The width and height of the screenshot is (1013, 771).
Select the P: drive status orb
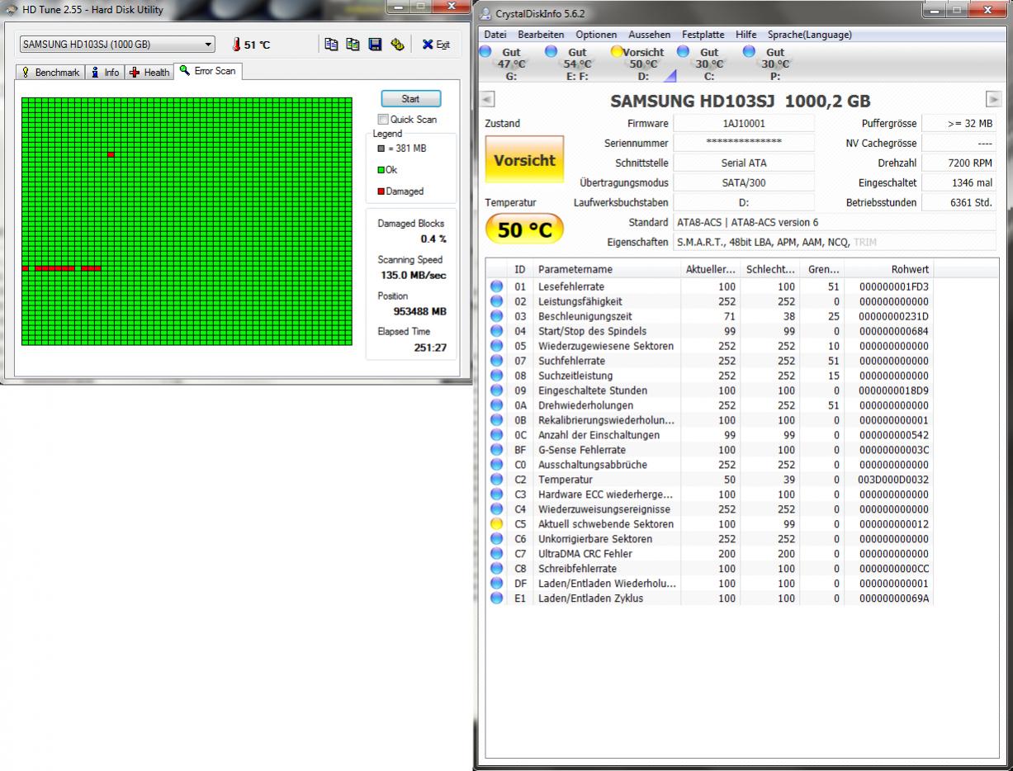(x=750, y=52)
